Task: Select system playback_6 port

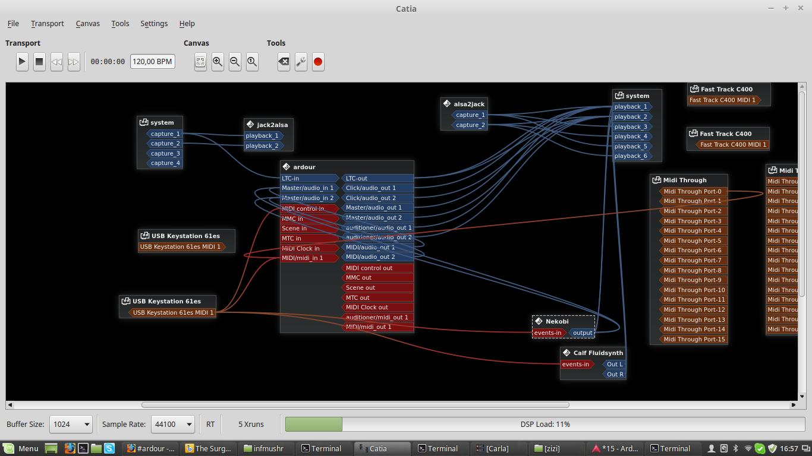Action: (632, 156)
